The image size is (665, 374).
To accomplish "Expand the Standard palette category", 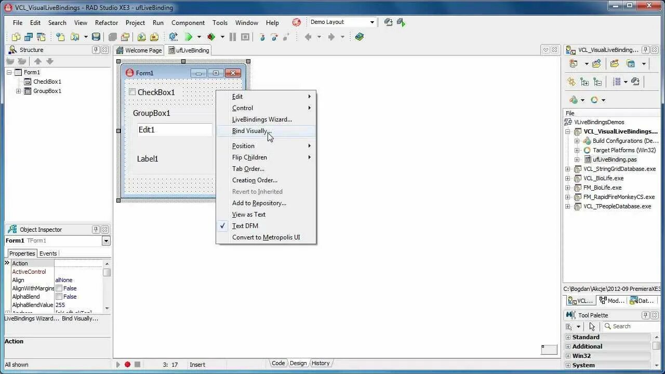I will pos(568,337).
